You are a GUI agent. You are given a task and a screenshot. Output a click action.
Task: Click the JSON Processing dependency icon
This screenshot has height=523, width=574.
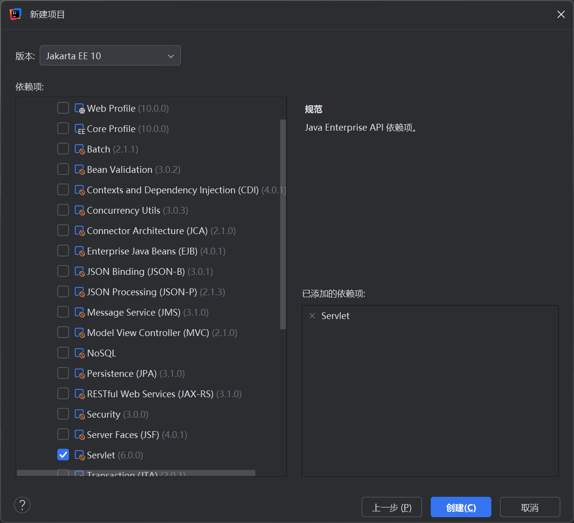[x=80, y=292]
